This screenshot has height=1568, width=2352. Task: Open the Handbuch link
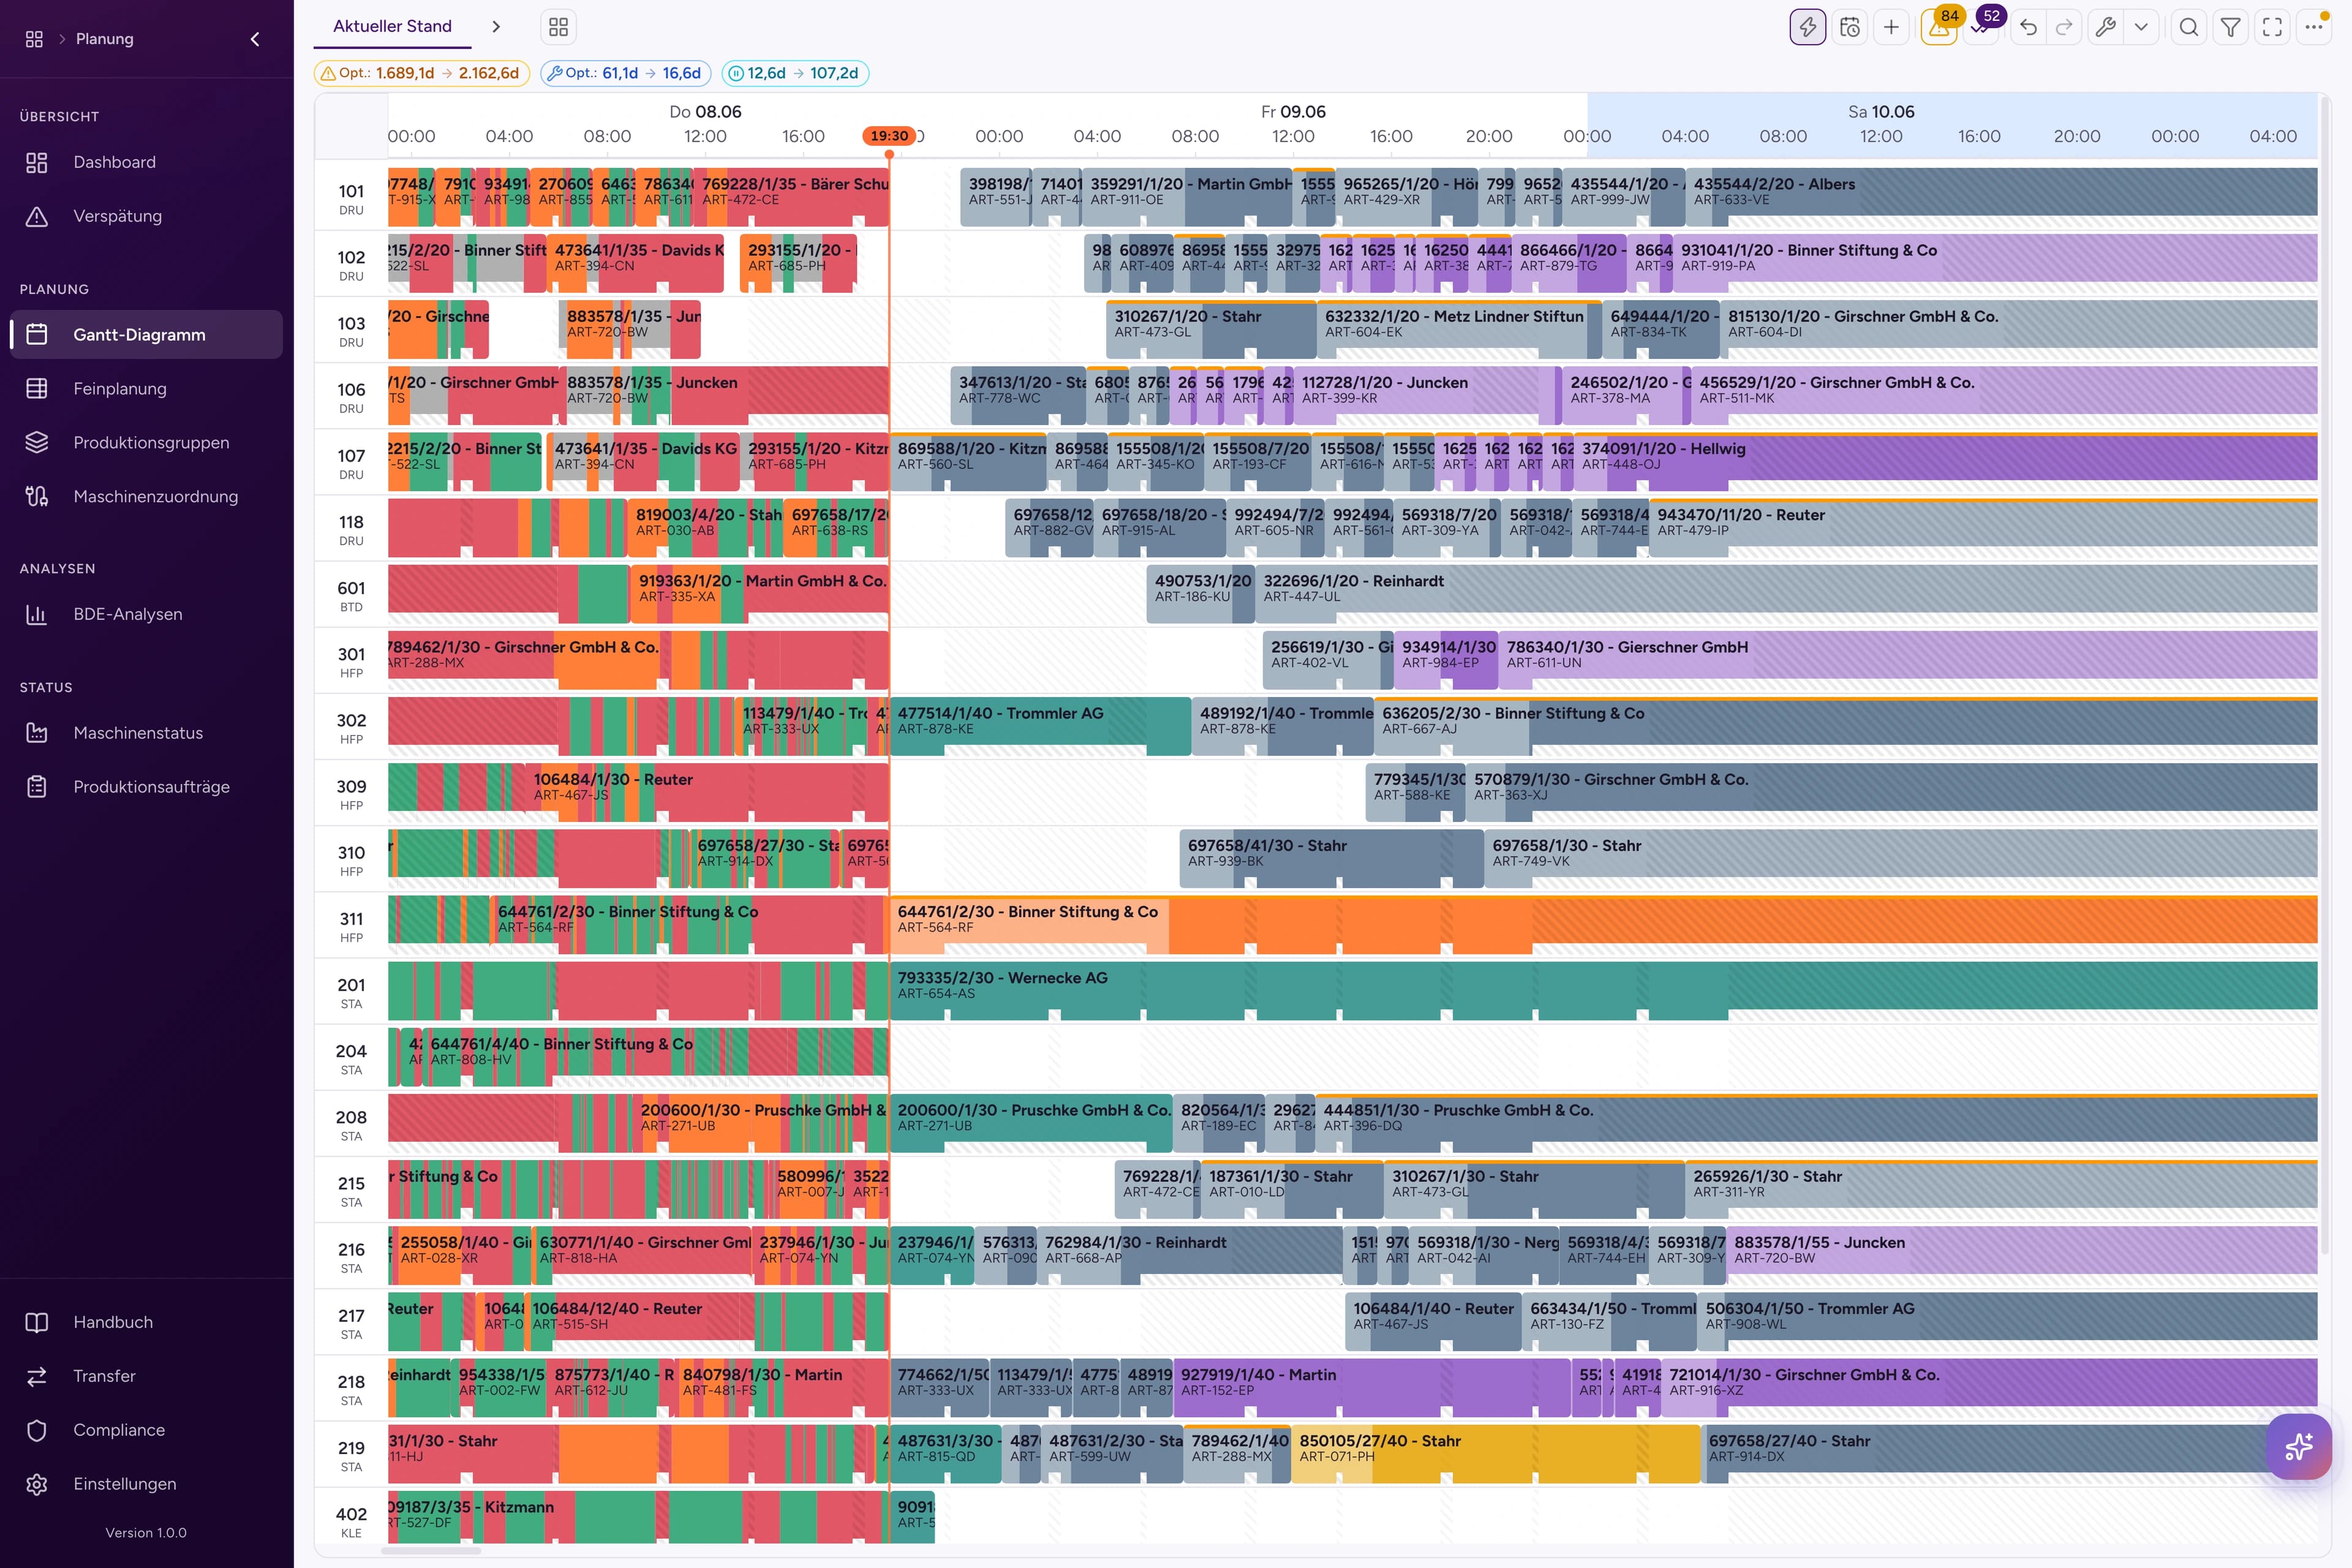(146, 1322)
